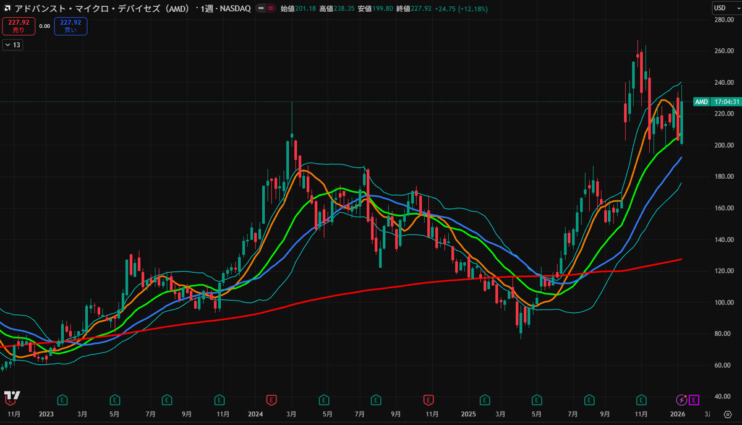This screenshot has height=425, width=742.
Task: Click the 280.00 label on the price axis
Action: (x=723, y=20)
